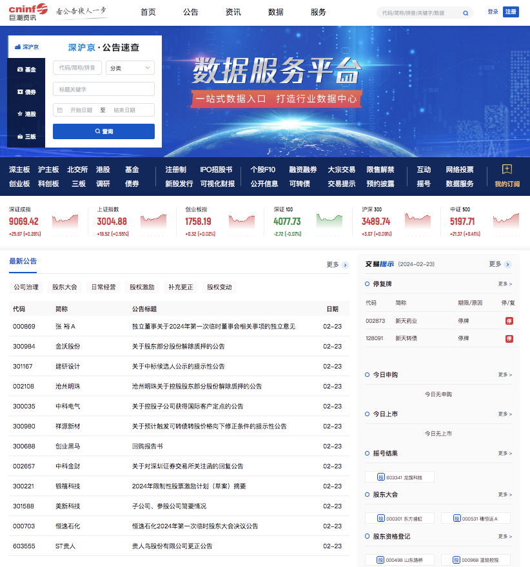The height and width of the screenshot is (567, 530).
Task: Go to 科创板 section
Action: (48, 184)
